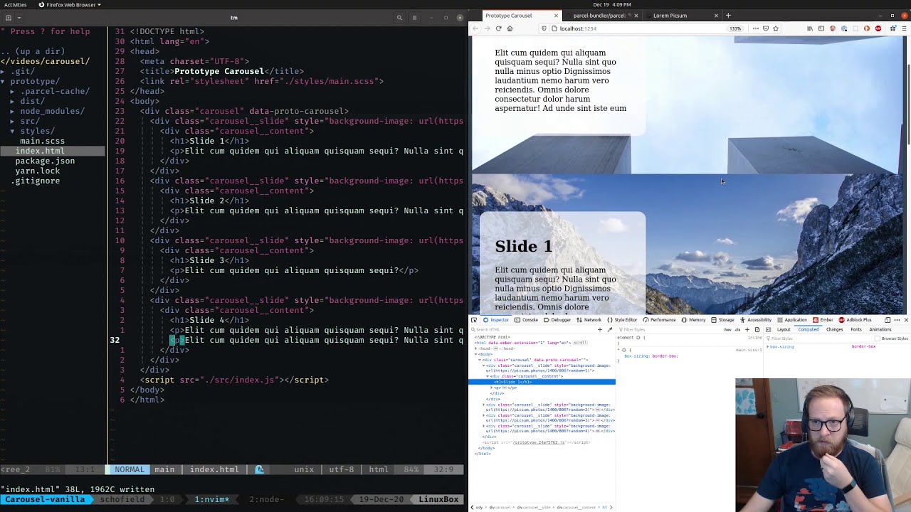Collapse styles/ folder in file tree
911x512 pixels.
coord(12,131)
